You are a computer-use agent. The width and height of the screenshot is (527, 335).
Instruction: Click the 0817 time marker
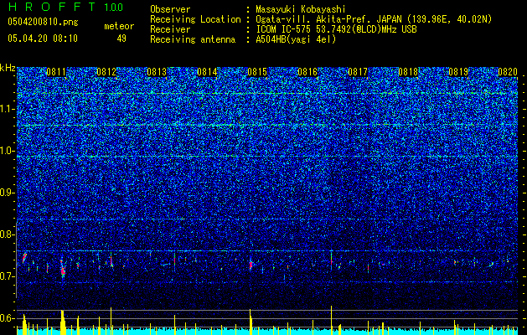tap(358, 72)
